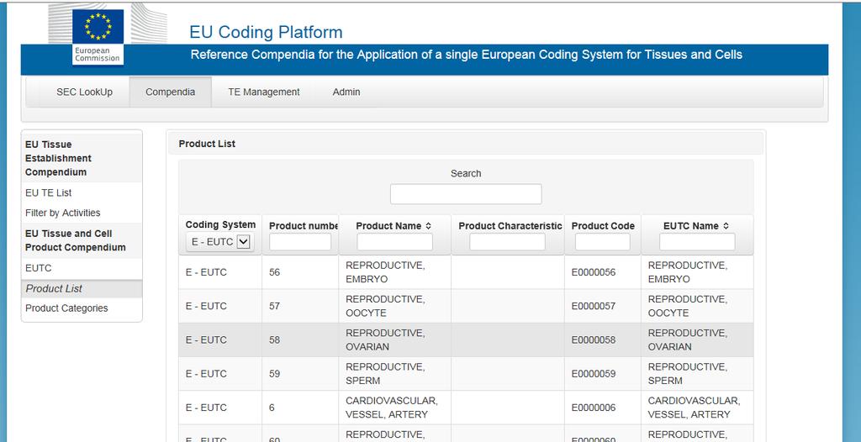Switch to the Compendia tab
The width and height of the screenshot is (861, 442).
click(x=170, y=92)
